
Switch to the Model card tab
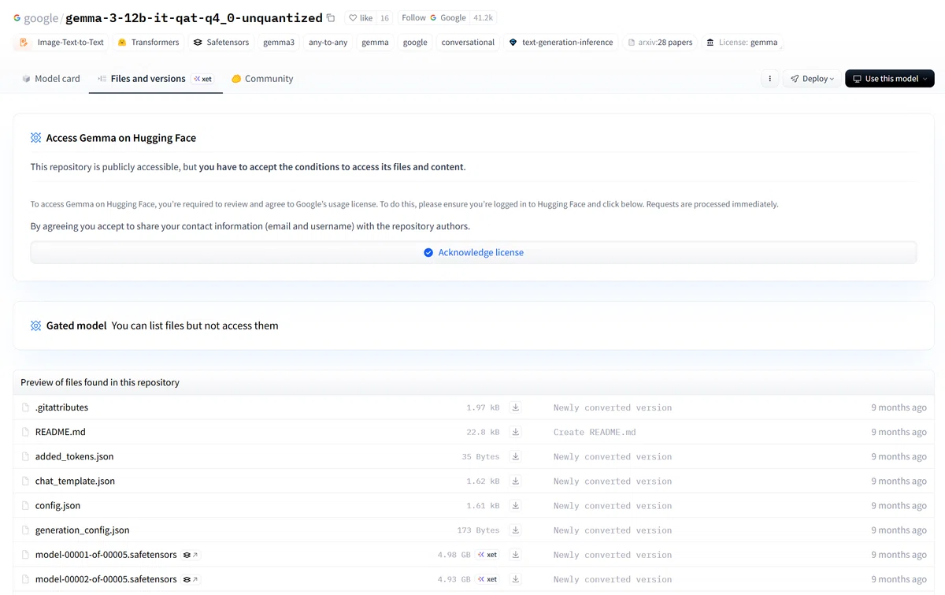point(50,79)
